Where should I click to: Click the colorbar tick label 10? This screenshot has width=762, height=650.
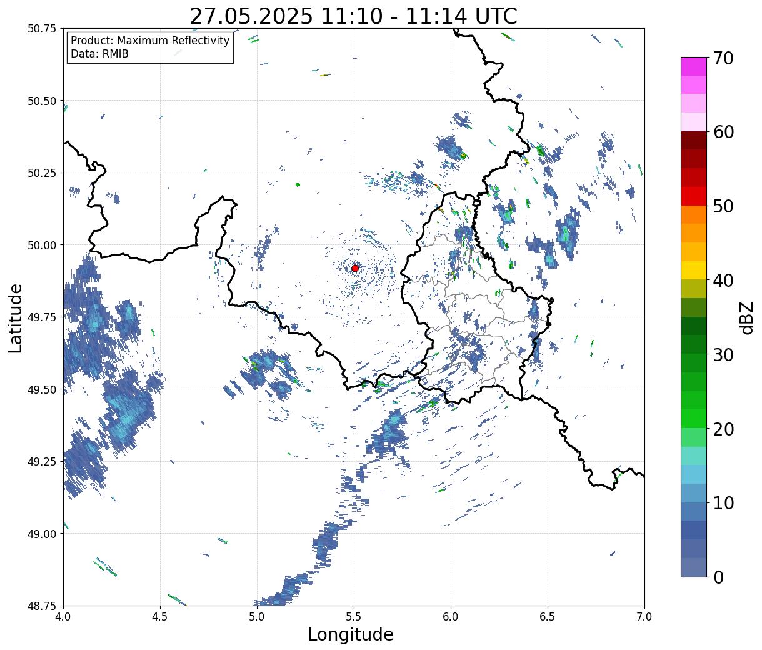tap(723, 502)
